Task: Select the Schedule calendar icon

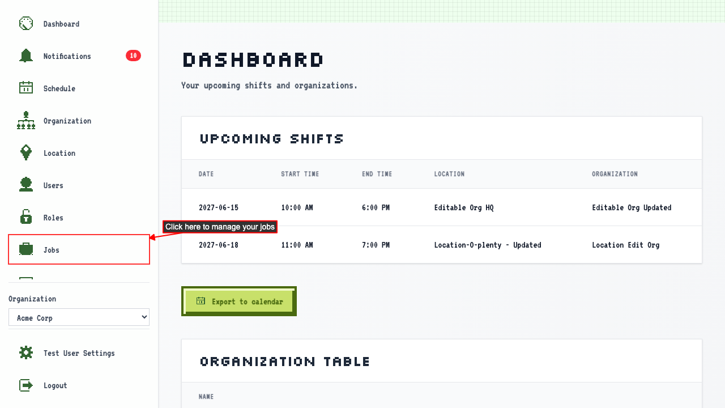Action: click(26, 88)
